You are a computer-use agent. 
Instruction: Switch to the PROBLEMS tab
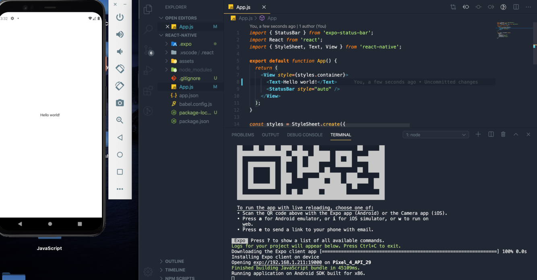(243, 135)
